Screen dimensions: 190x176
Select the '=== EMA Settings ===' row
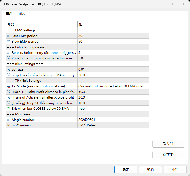[78, 30]
